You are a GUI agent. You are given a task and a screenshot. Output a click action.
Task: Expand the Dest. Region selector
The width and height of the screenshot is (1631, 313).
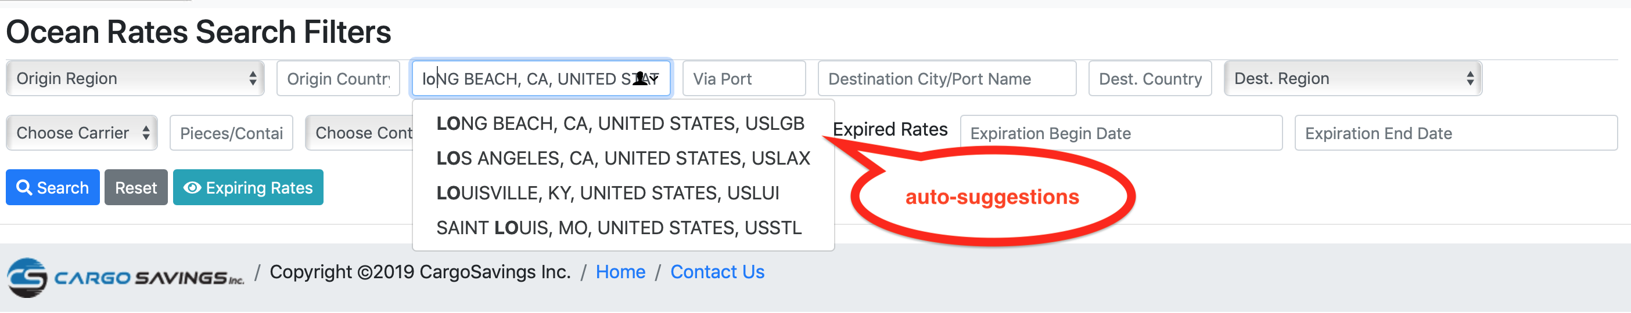(1352, 78)
